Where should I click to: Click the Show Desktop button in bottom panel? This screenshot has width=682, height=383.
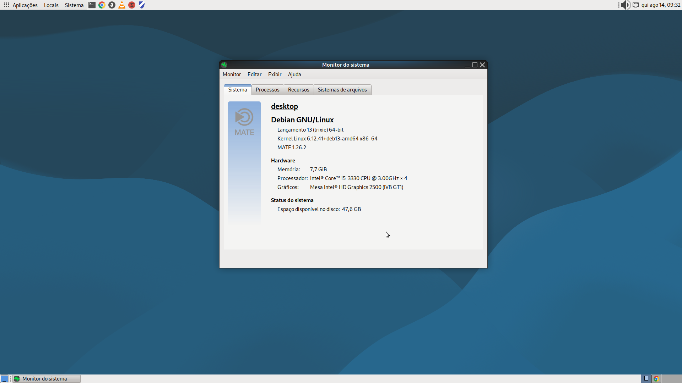pyautogui.click(x=4, y=379)
